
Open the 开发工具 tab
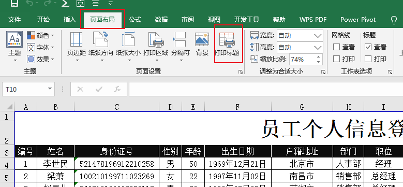[x=246, y=20]
